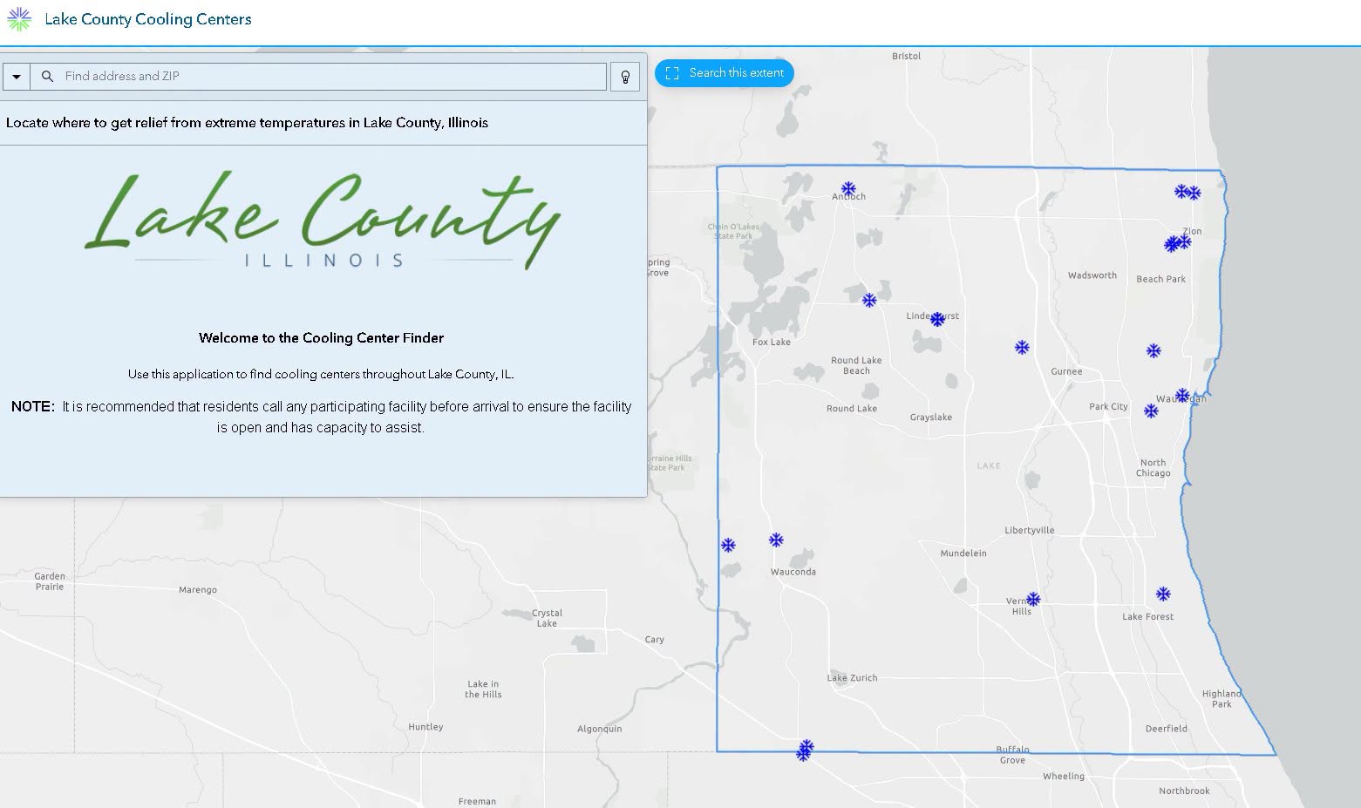Click the Locate where to get relief text
Viewport: 1361px width, 808px height.
247,123
